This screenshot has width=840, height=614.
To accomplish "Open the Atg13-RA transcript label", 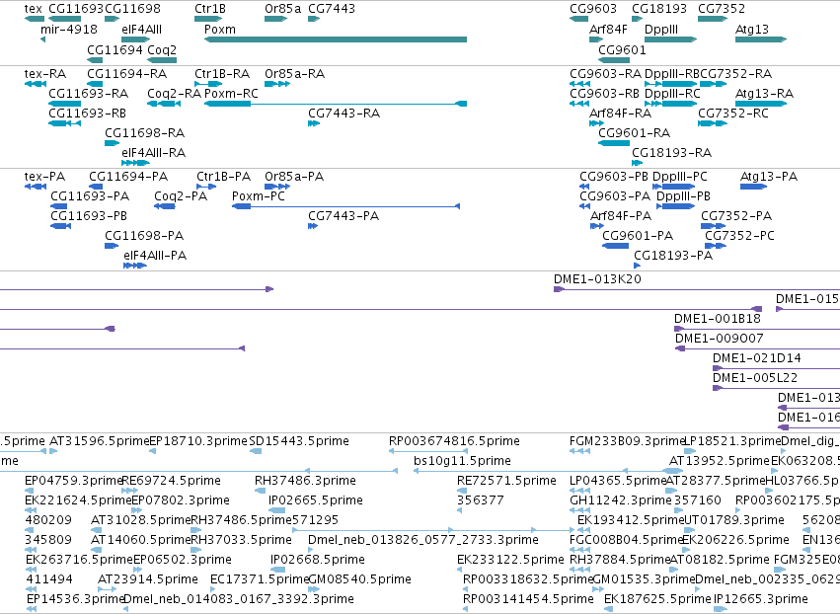I will [x=764, y=93].
